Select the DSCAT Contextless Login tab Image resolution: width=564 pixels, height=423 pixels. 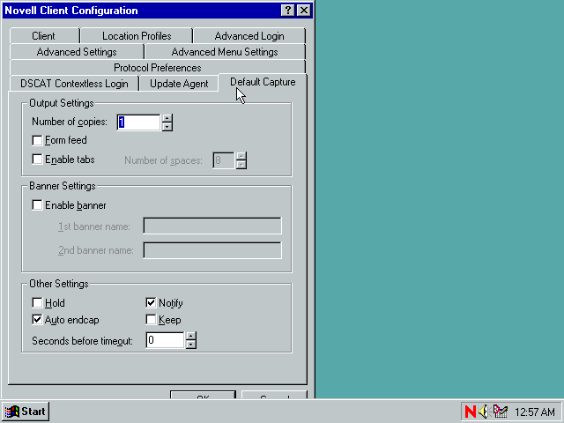point(74,84)
